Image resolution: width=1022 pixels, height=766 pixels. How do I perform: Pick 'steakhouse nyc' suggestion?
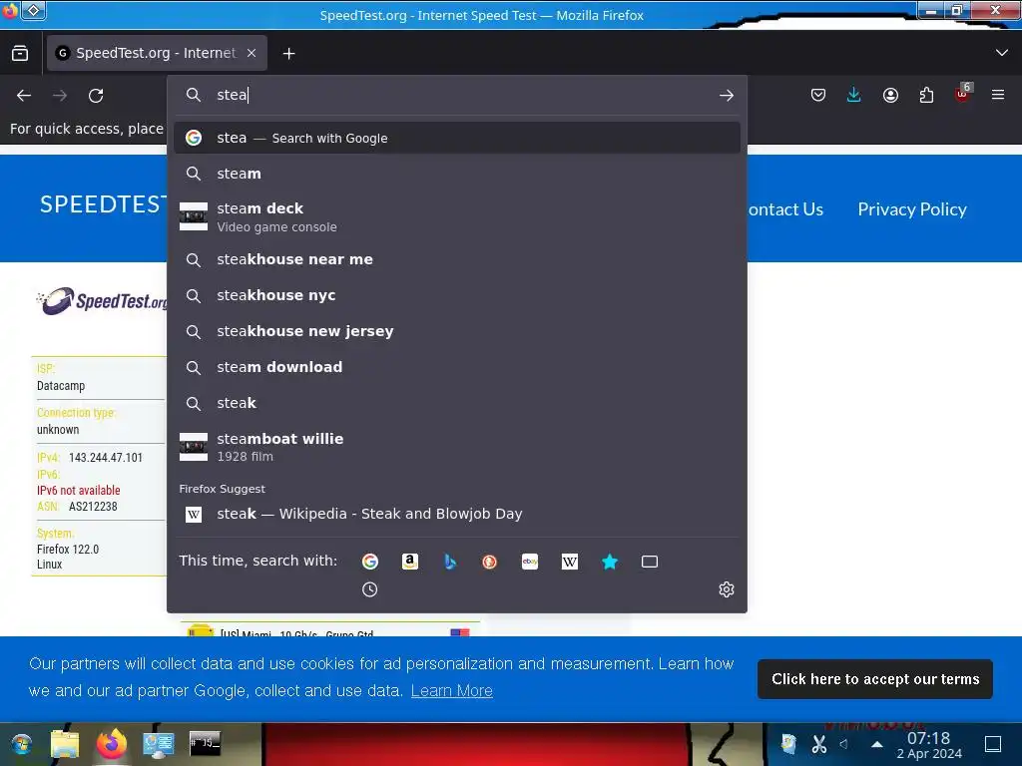pyautogui.click(x=457, y=295)
